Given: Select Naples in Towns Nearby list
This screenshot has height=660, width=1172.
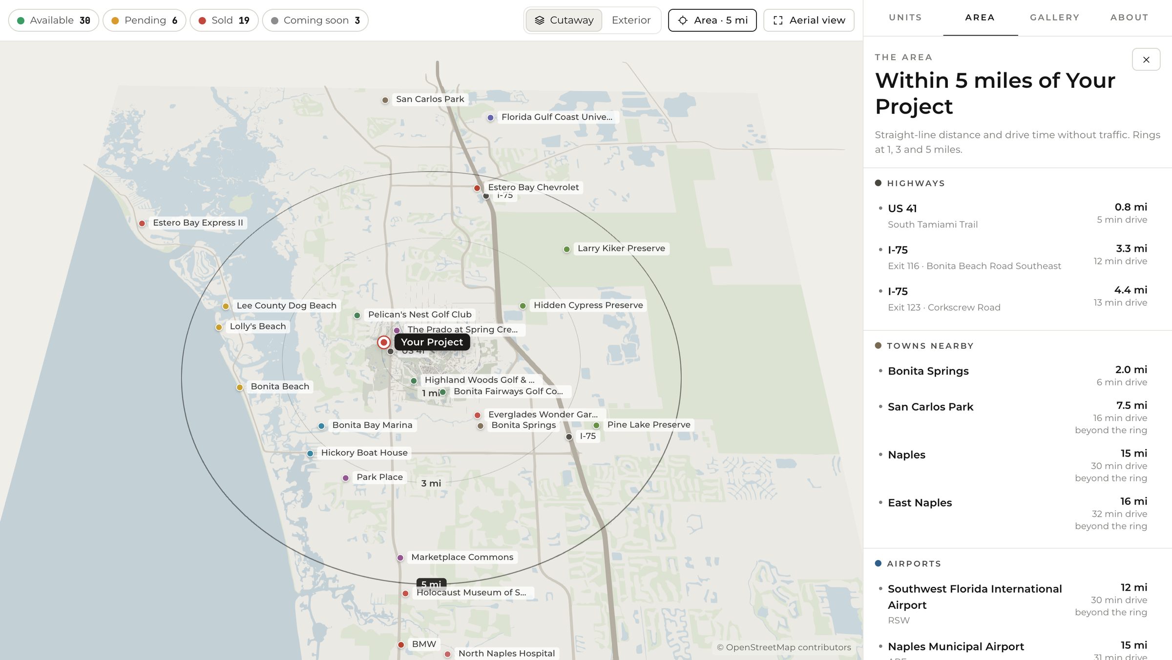Looking at the screenshot, I should click(x=1012, y=465).
